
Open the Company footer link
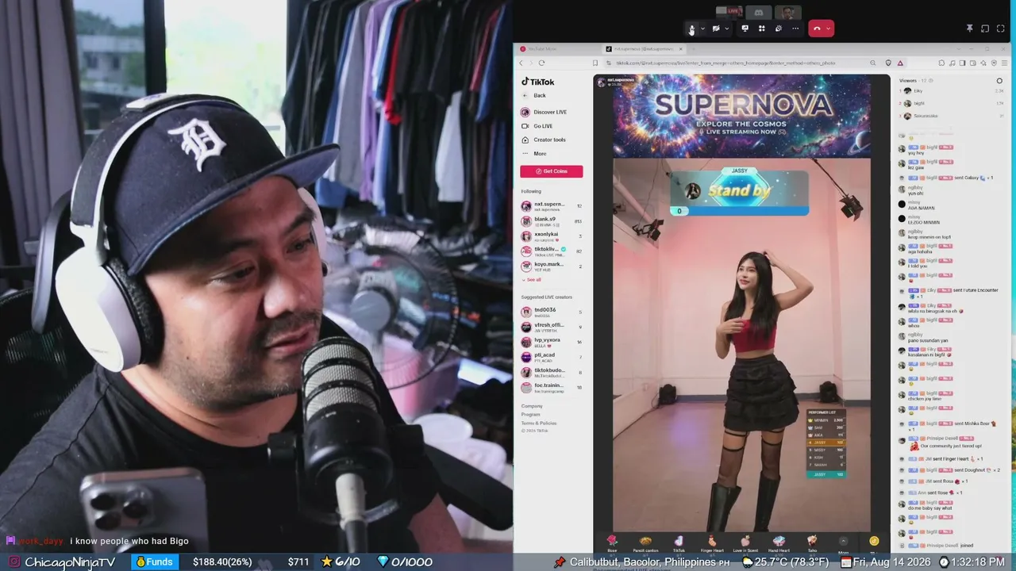pos(532,406)
